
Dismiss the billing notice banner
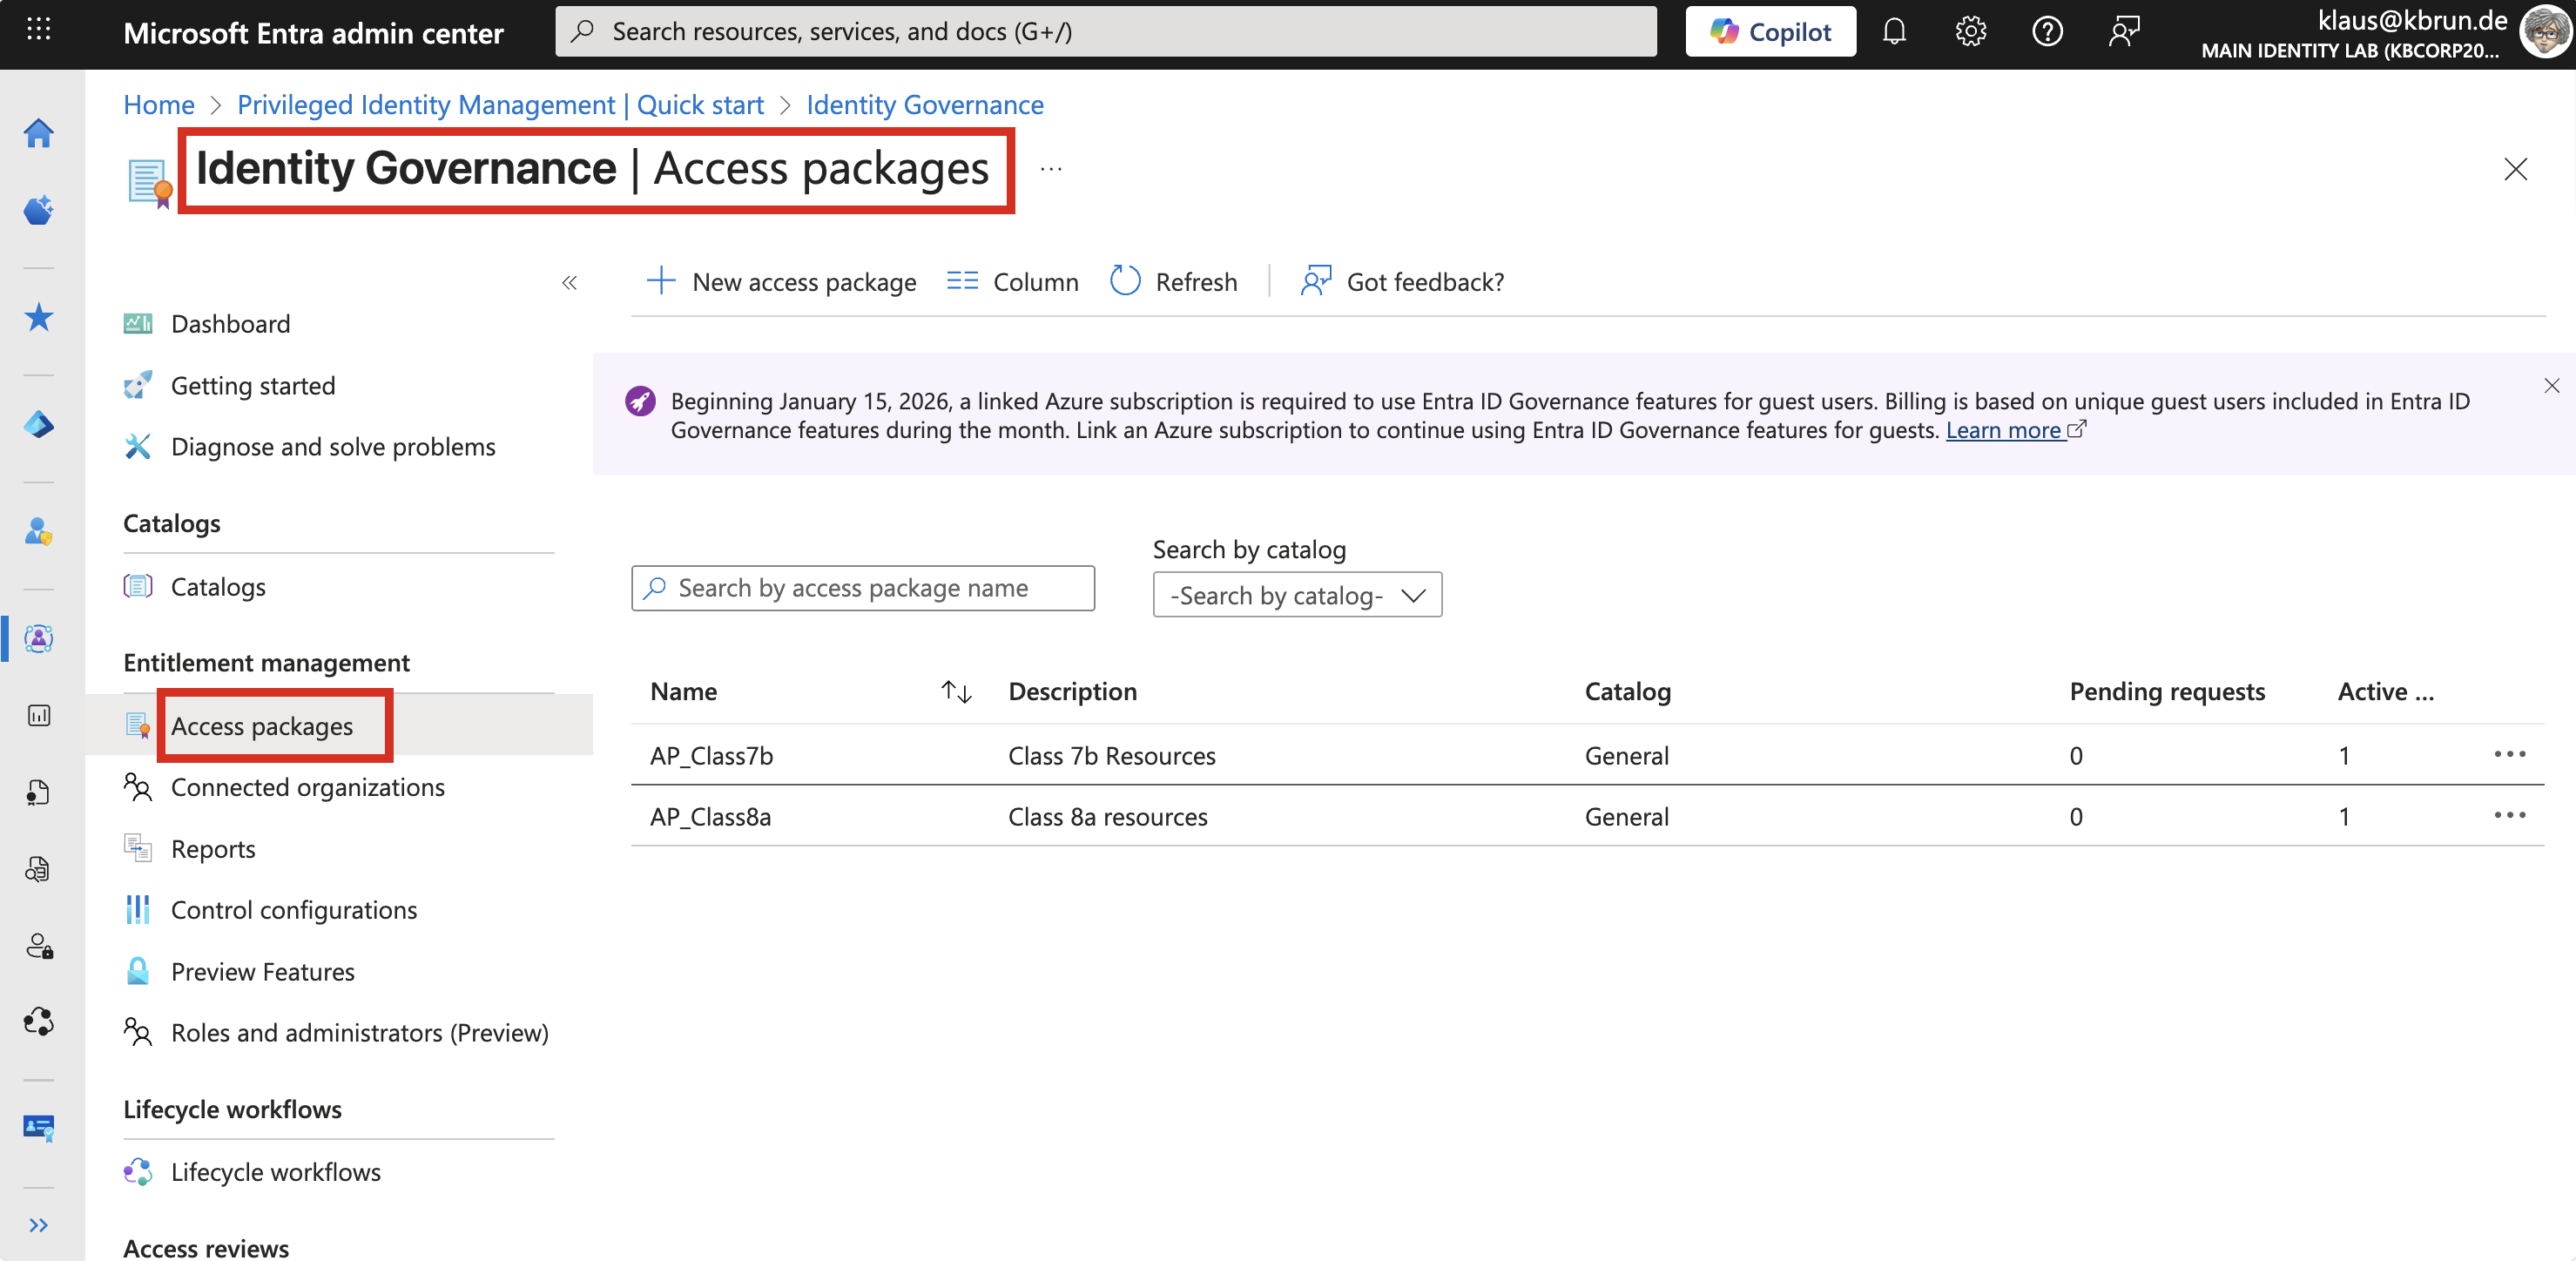2551,386
